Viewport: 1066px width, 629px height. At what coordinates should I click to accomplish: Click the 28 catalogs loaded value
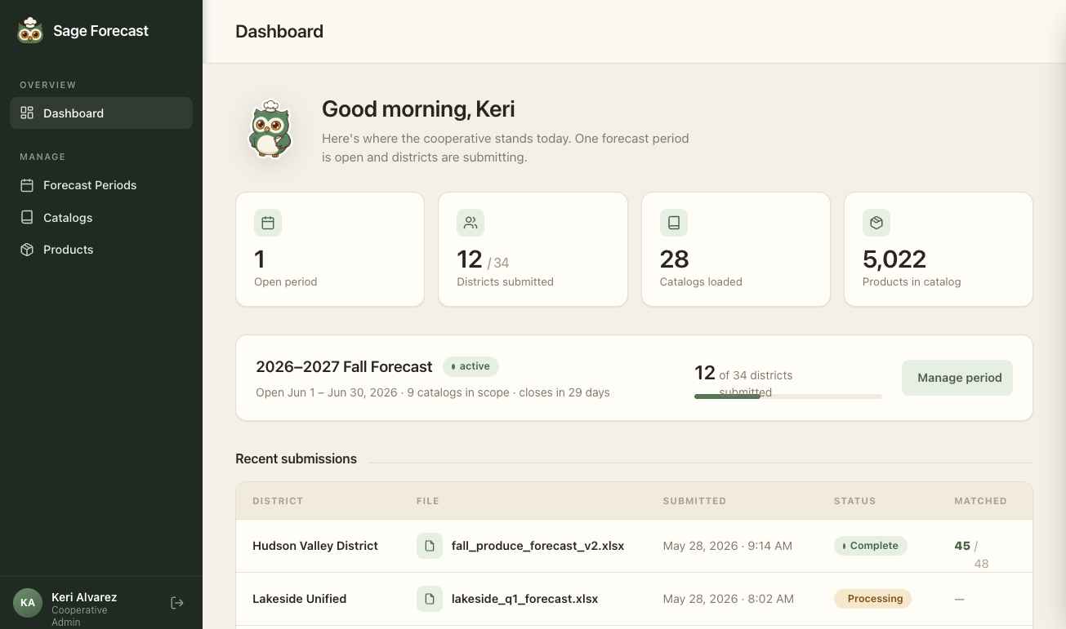[x=674, y=259]
